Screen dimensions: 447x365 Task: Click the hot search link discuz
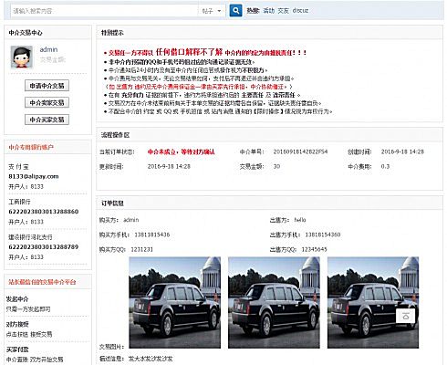pos(300,11)
